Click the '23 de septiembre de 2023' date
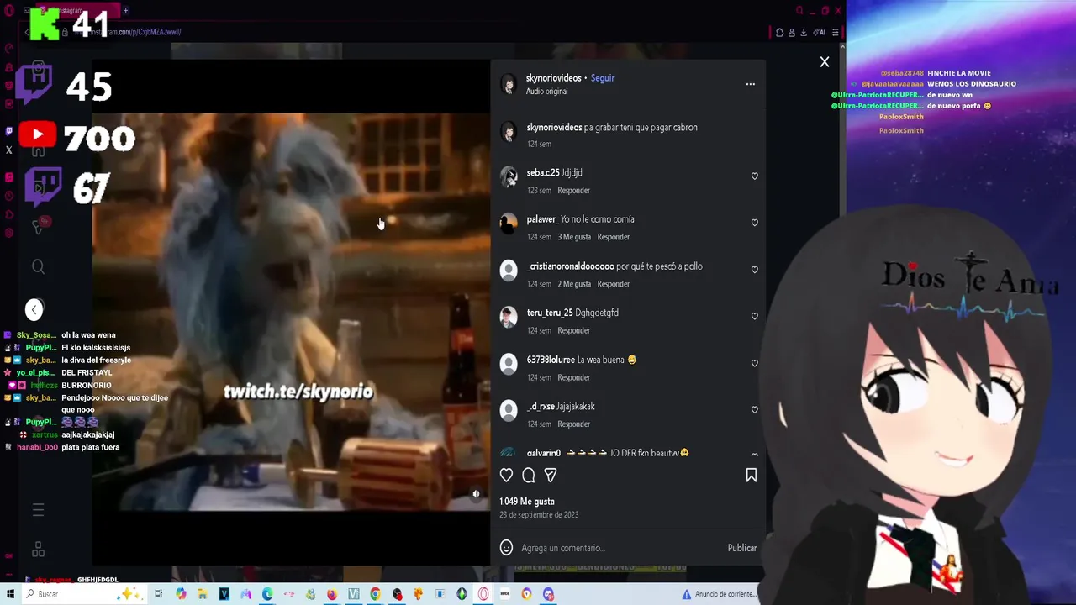1076x605 pixels. tap(539, 515)
